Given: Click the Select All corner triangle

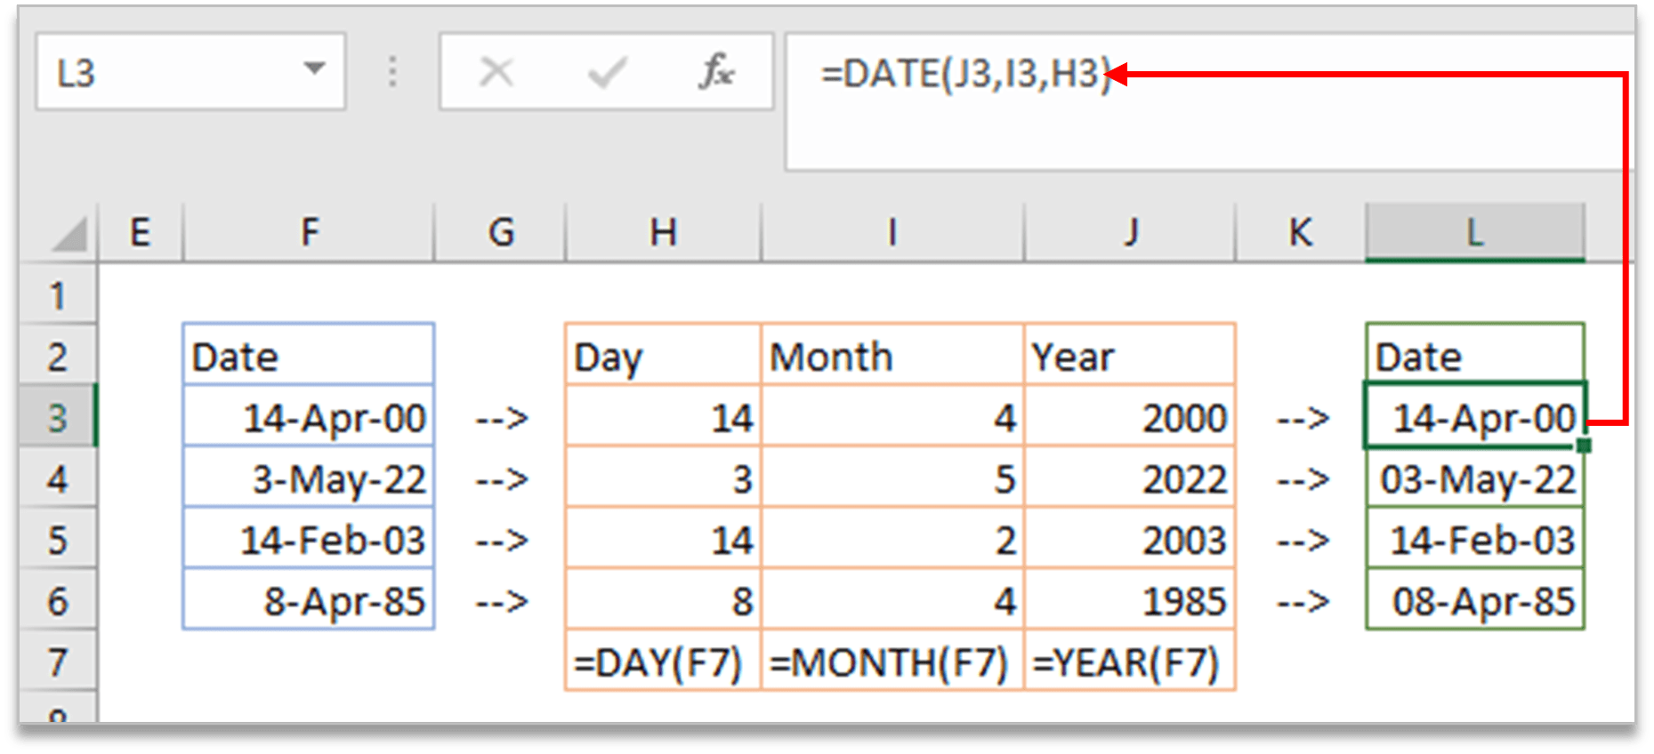Looking at the screenshot, I should point(69,233).
